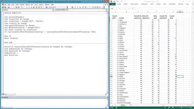
Task: Switch to the Excel DATA ribbon tab
Action: (x=152, y=4)
